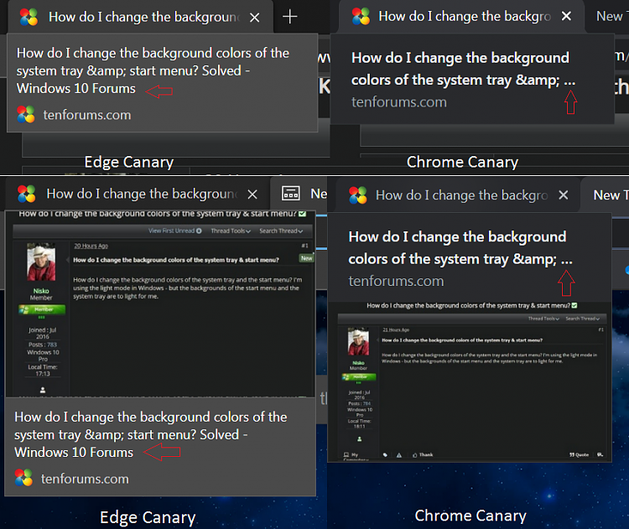
Task: Click the tag icon in Chrome preview
Action: 385,454
